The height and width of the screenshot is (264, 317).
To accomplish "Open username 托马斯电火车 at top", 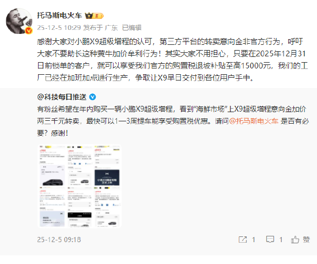I will [59, 16].
